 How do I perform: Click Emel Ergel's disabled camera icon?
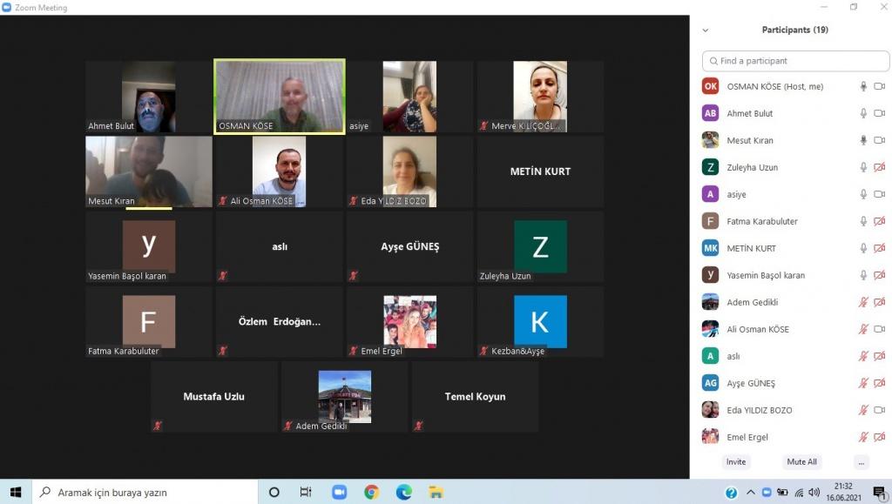pyautogui.click(x=880, y=437)
